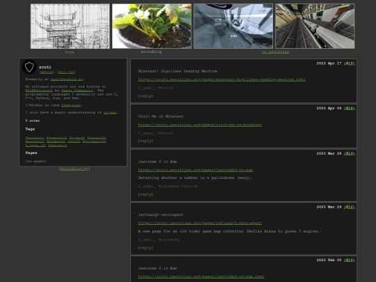
Task: Reply to the reflex2q3 retrospect note
Action: (146, 248)
